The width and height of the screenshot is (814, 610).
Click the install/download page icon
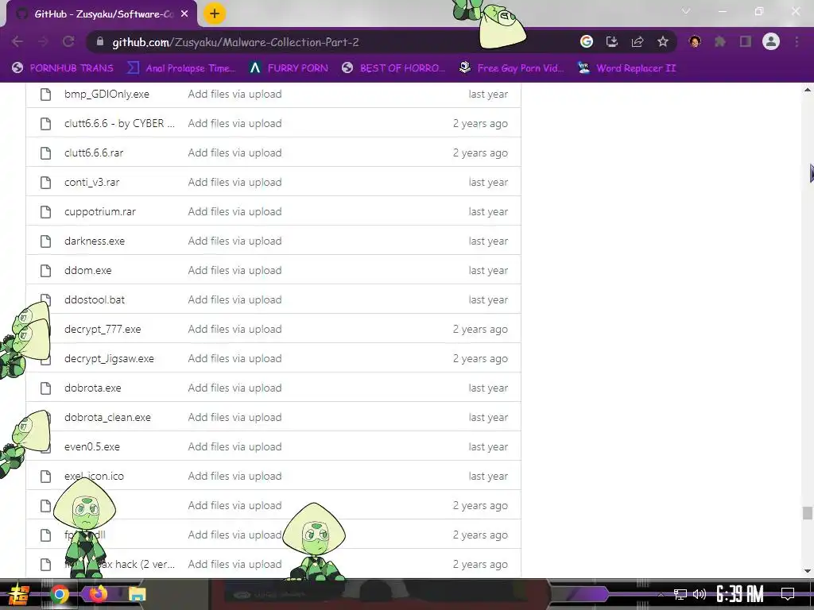pyautogui.click(x=612, y=41)
